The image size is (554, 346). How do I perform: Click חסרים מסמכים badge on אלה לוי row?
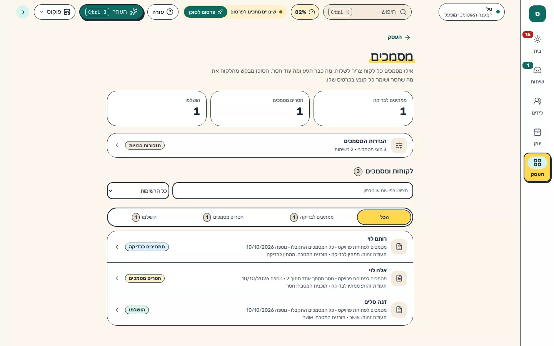[x=145, y=278]
